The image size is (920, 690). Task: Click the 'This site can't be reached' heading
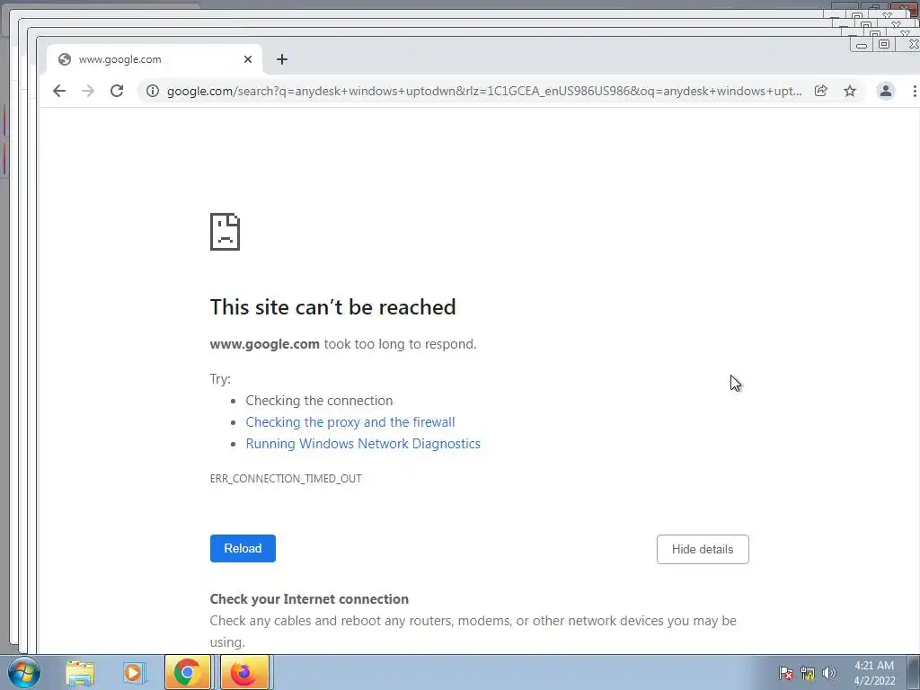pos(332,307)
